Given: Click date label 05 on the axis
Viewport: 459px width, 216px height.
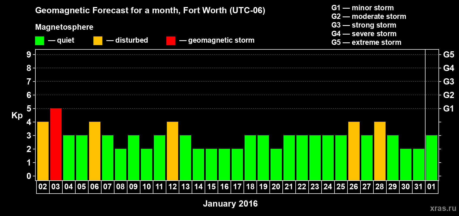Looking at the screenshot, I should pyautogui.click(x=82, y=187).
